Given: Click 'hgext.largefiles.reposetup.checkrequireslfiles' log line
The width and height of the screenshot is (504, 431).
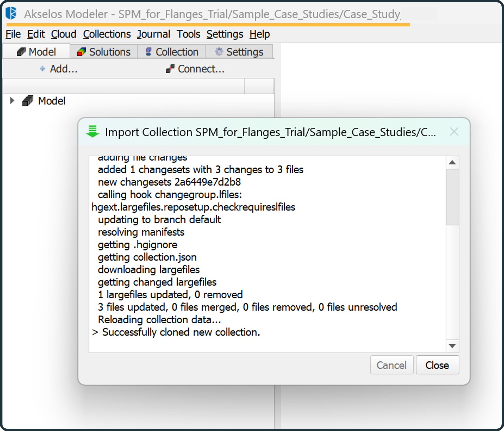Looking at the screenshot, I should pyautogui.click(x=193, y=207).
